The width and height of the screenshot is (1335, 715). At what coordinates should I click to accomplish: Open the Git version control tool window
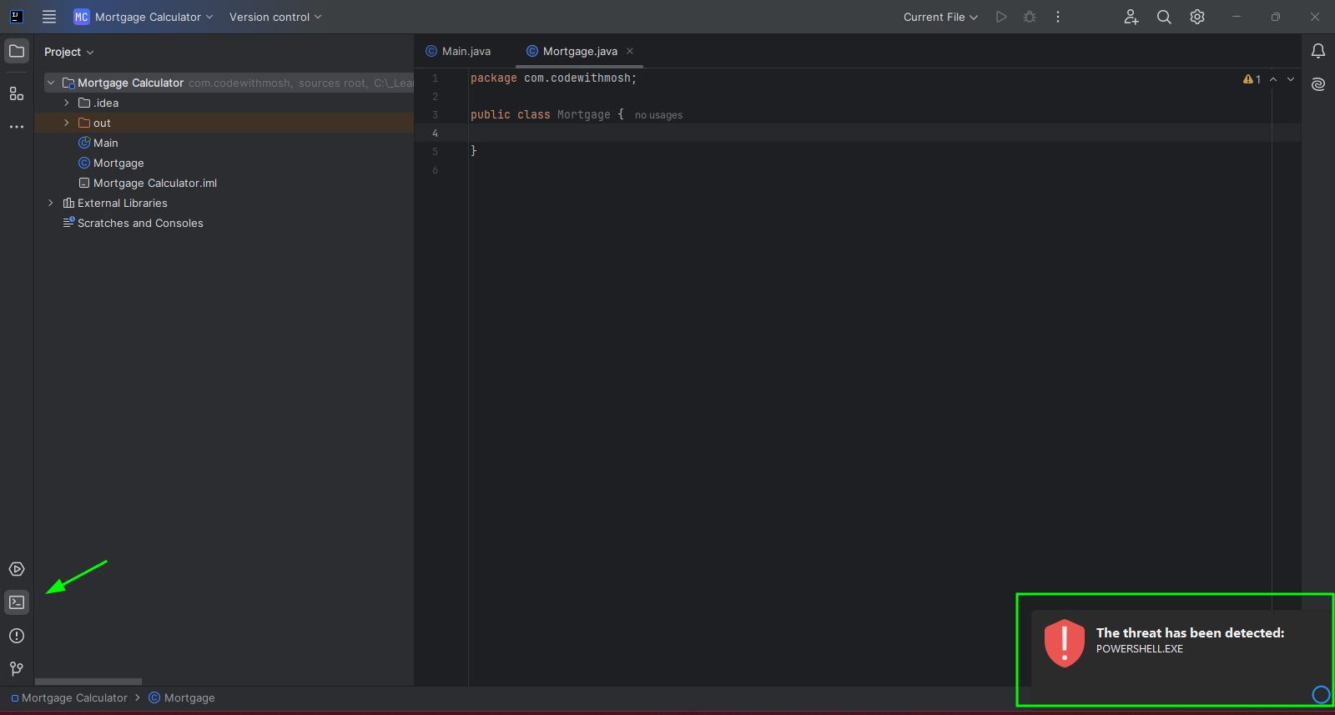coord(17,669)
